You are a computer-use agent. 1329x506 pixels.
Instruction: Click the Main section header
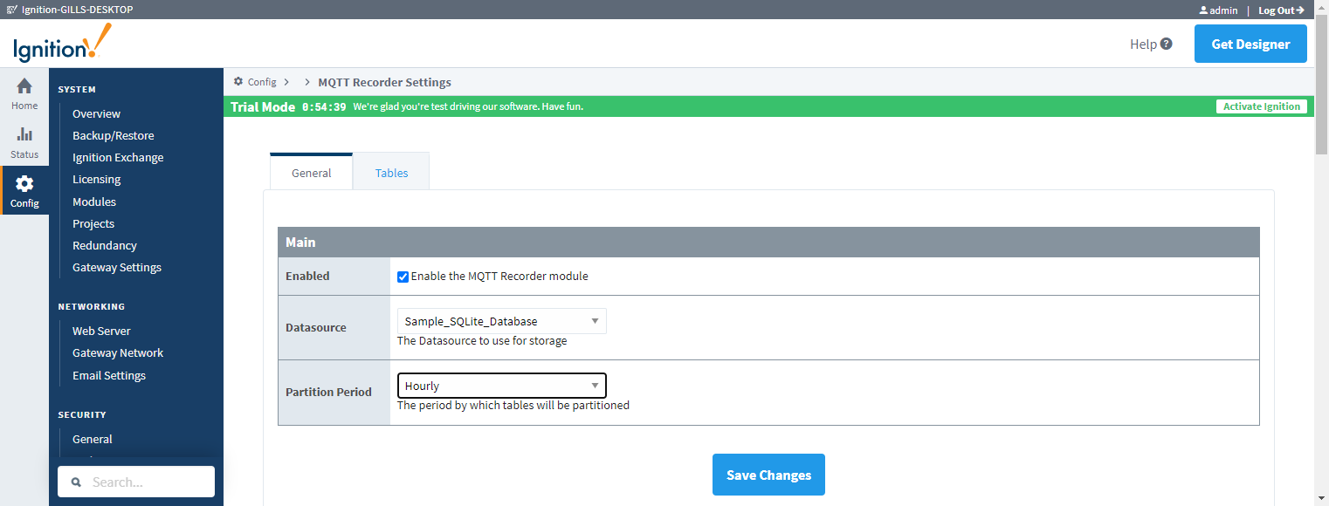tap(768, 242)
